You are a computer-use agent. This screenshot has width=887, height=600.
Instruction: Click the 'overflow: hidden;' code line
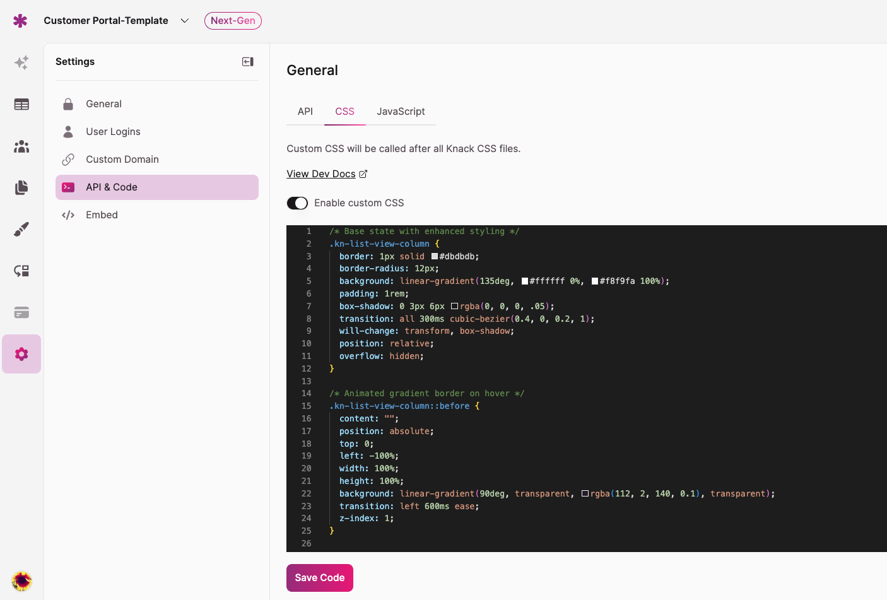coord(382,356)
